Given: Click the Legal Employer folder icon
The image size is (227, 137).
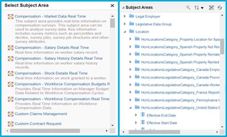Looking at the screenshot, I should point(132,16).
